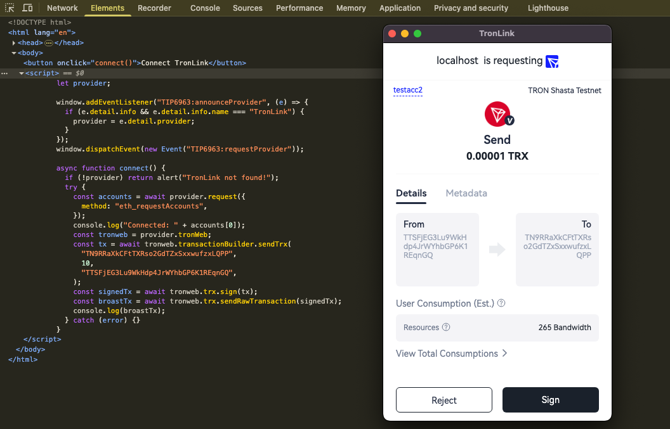
Task: Select the closing body tag row
Action: tap(30, 349)
